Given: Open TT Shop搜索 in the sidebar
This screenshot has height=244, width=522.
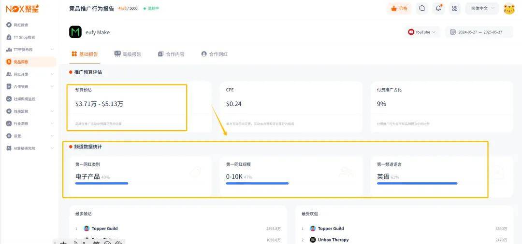Looking at the screenshot, I should (x=24, y=37).
